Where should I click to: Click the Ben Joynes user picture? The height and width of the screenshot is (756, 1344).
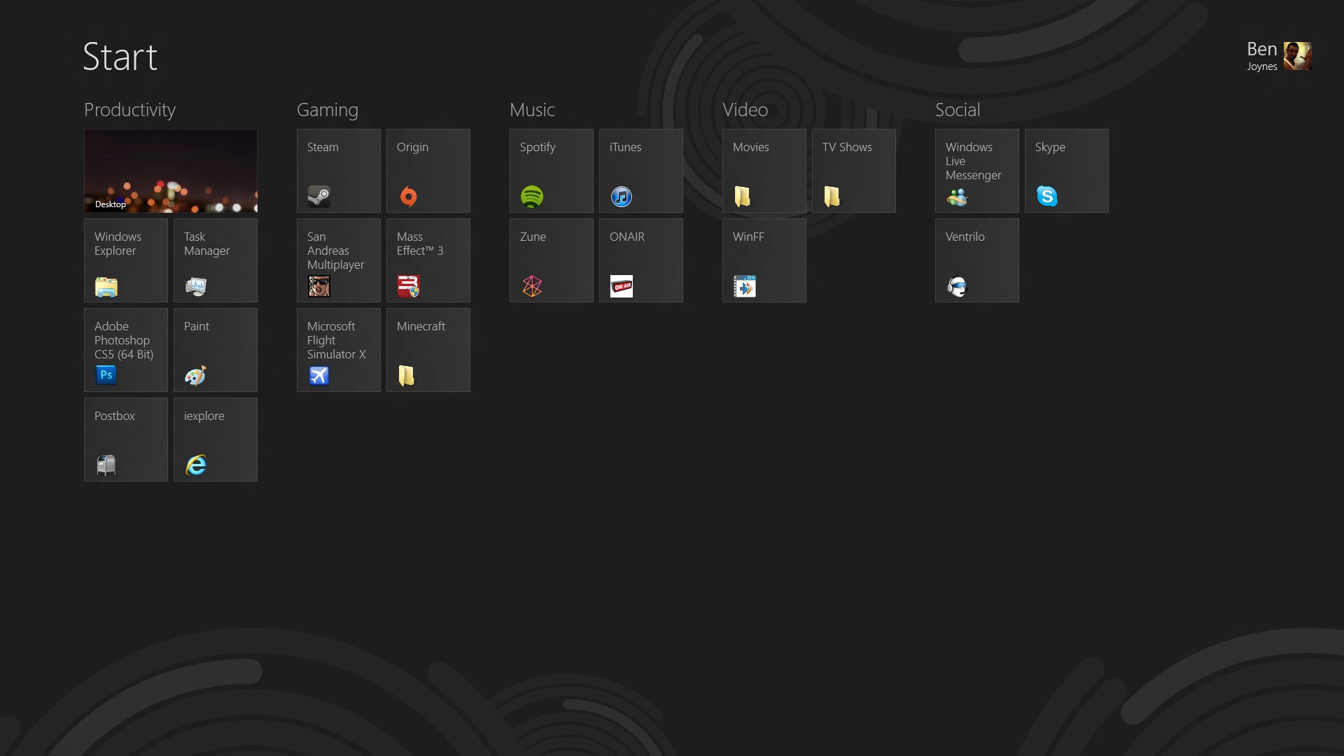tap(1297, 56)
